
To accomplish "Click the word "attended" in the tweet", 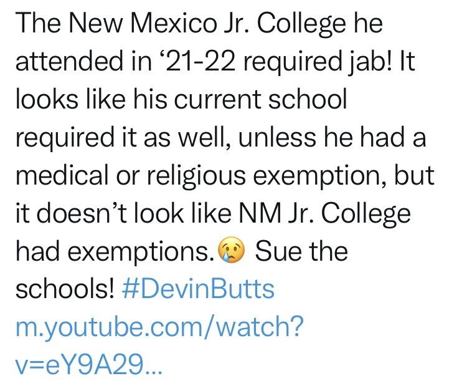I will point(69,61).
